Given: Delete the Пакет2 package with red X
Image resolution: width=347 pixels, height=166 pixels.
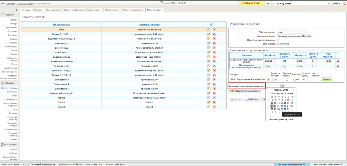Looking at the screenshot, I should click(214, 107).
